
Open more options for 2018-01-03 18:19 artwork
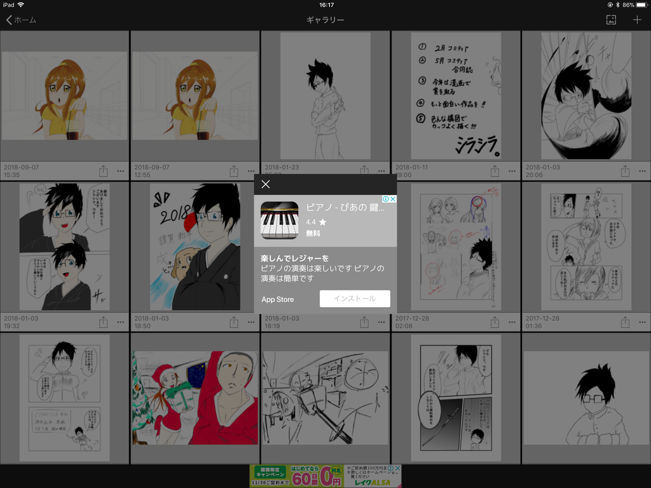[381, 322]
